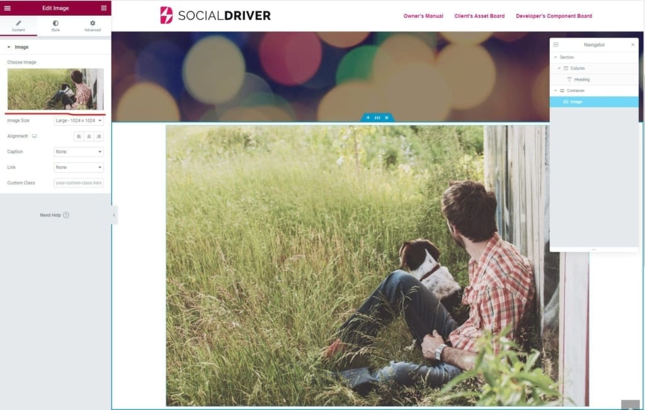Click the Need Help question mark icon

pos(66,215)
